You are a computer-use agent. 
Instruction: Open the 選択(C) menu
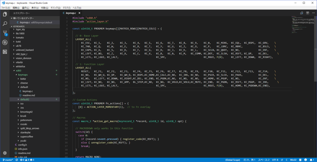coord(25,8)
